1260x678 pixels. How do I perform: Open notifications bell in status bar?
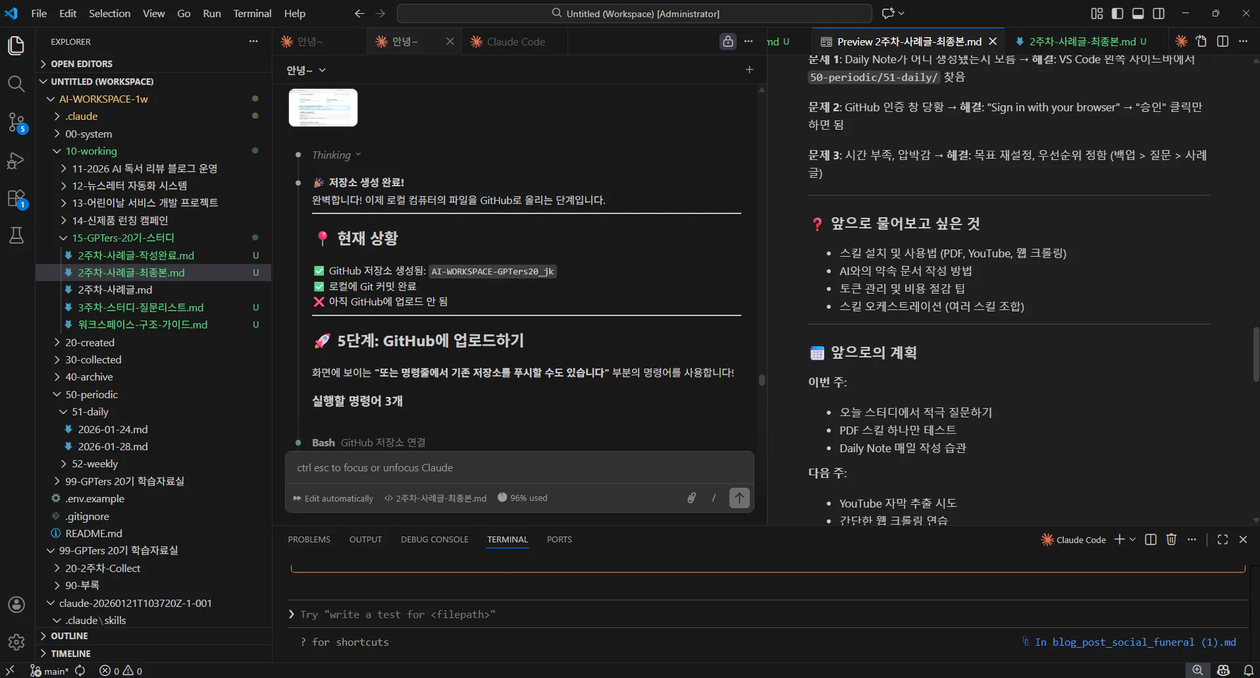pyautogui.click(x=1248, y=671)
